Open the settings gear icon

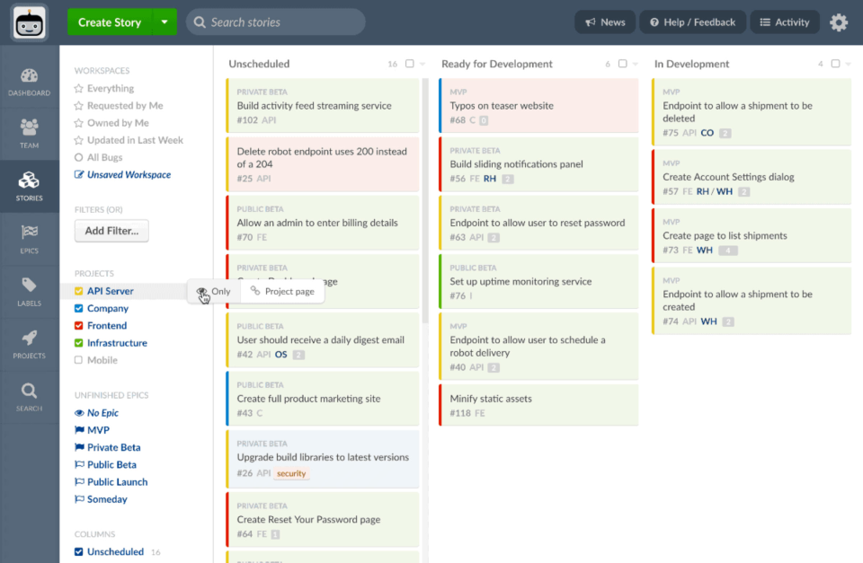click(839, 22)
